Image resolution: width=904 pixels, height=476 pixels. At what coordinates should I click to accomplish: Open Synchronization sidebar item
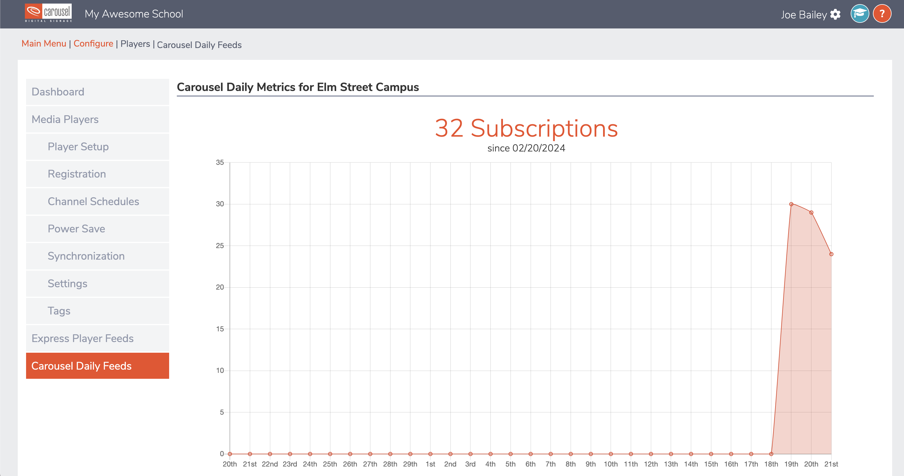97,256
